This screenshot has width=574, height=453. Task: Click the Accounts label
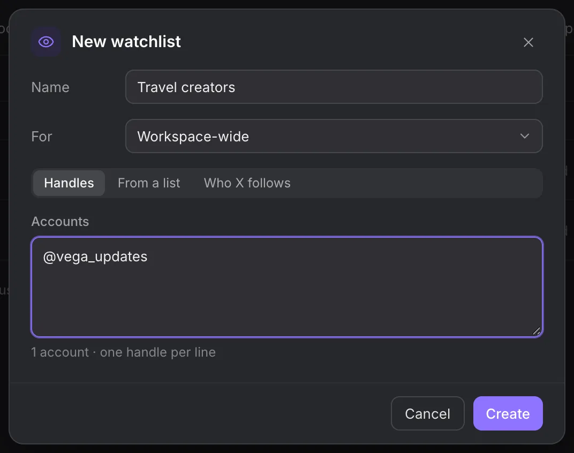pyautogui.click(x=60, y=222)
